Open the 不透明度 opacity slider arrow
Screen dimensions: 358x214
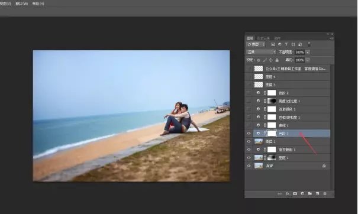(308, 52)
